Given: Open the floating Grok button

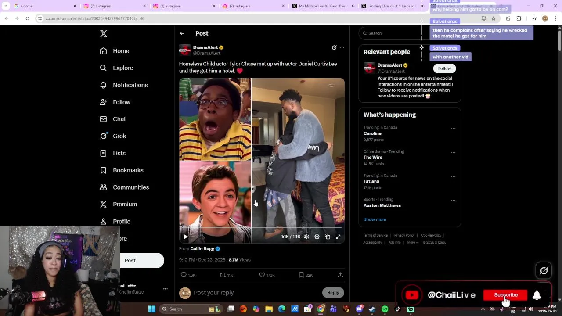Looking at the screenshot, I should pos(544,271).
